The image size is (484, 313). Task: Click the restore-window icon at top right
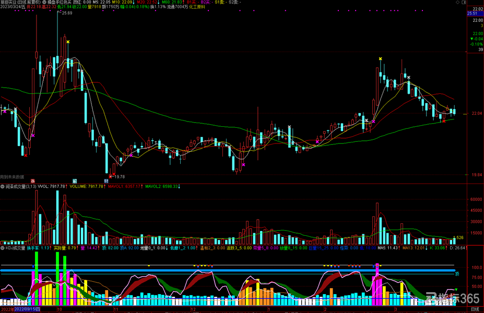(464, 2)
